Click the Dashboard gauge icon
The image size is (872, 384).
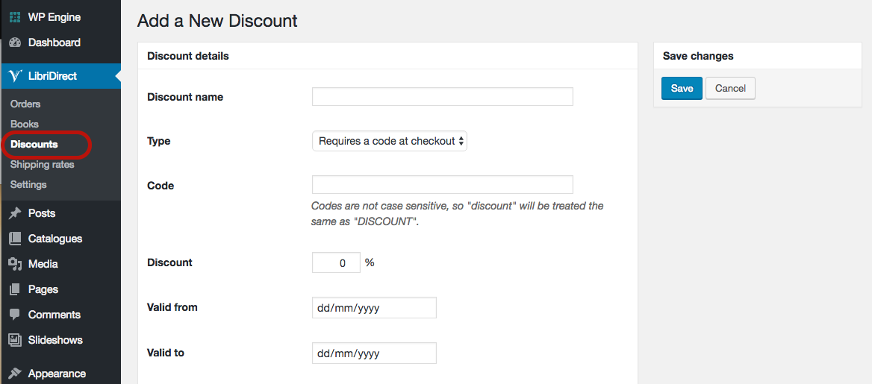point(15,43)
